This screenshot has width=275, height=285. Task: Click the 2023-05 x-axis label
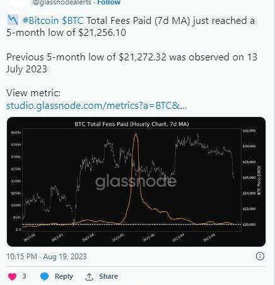118,238
